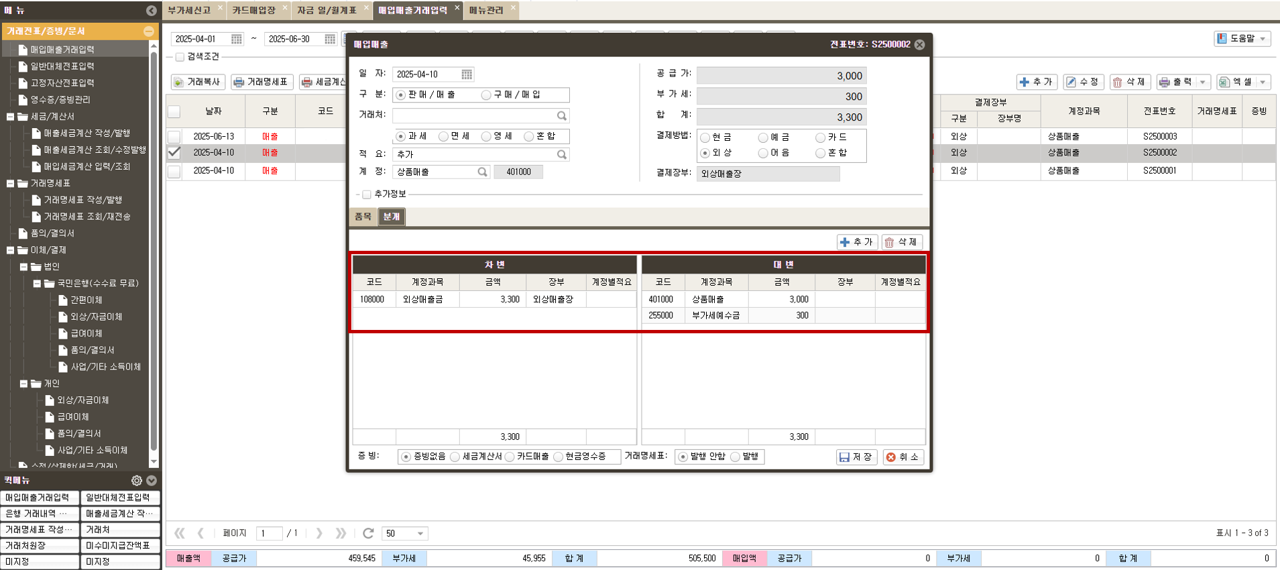Collapse the 메뉴 sidebar arrow icon
The height and width of the screenshot is (570, 1280).
point(152,11)
